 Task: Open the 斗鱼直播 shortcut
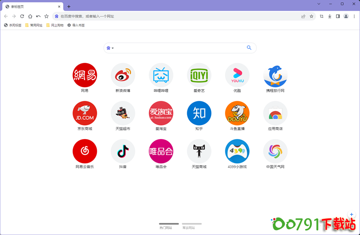(x=237, y=113)
